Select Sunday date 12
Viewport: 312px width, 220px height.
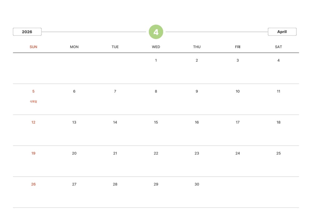click(x=33, y=122)
